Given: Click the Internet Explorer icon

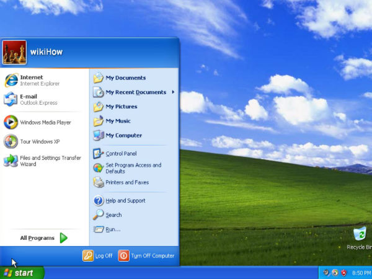Looking at the screenshot, I should 11,81.
